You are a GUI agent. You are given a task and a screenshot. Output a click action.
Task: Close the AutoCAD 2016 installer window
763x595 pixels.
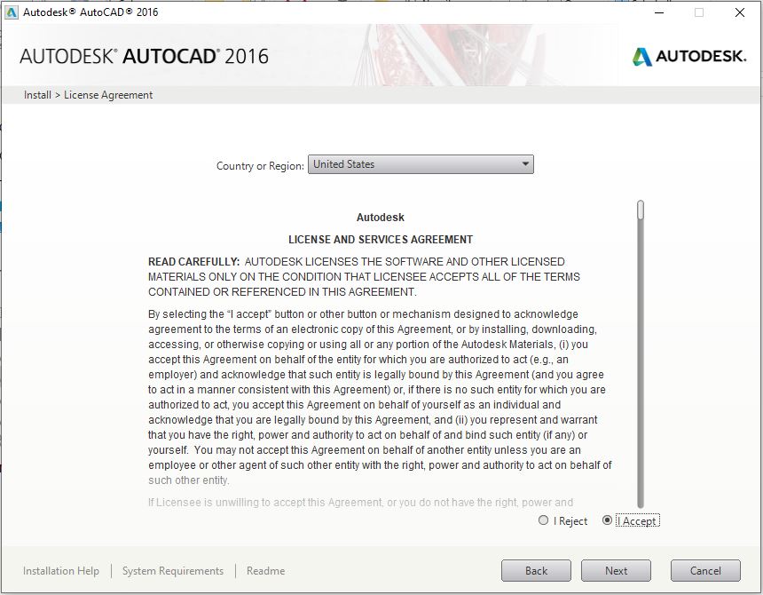[x=740, y=12]
